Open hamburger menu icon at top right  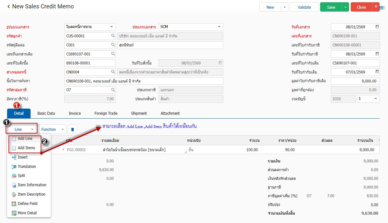382,8
